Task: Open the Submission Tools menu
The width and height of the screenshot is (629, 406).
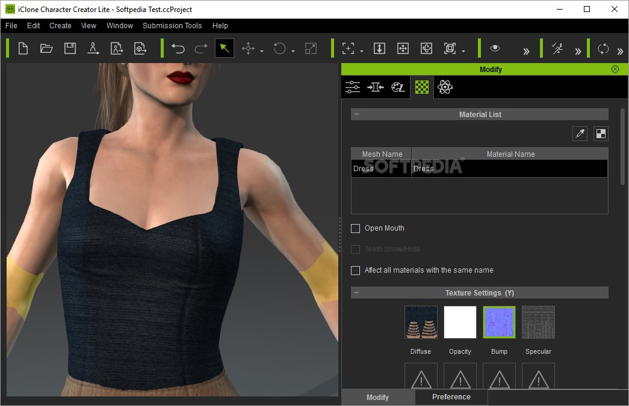Action: click(x=172, y=26)
